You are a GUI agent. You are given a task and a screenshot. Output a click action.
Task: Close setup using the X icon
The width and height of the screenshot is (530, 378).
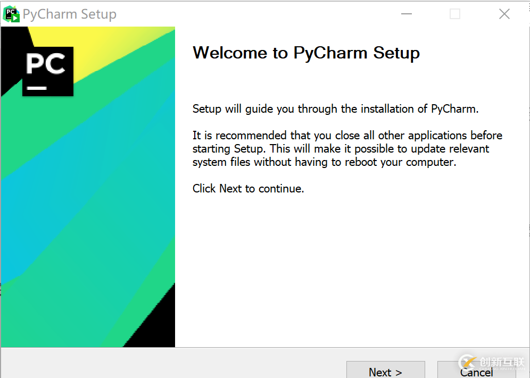click(x=504, y=14)
